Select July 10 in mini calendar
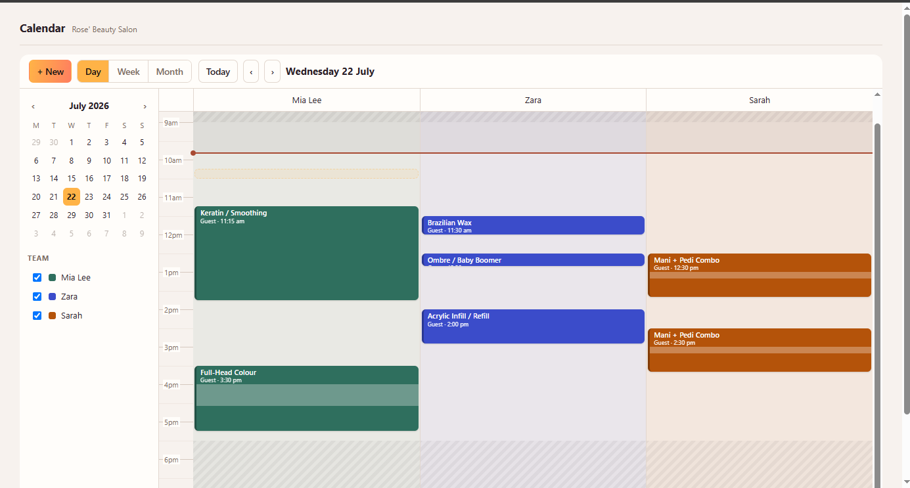 [106, 160]
